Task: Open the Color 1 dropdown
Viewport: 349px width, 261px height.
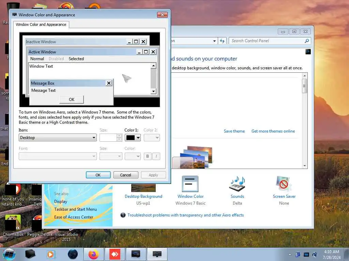Action: pos(133,138)
